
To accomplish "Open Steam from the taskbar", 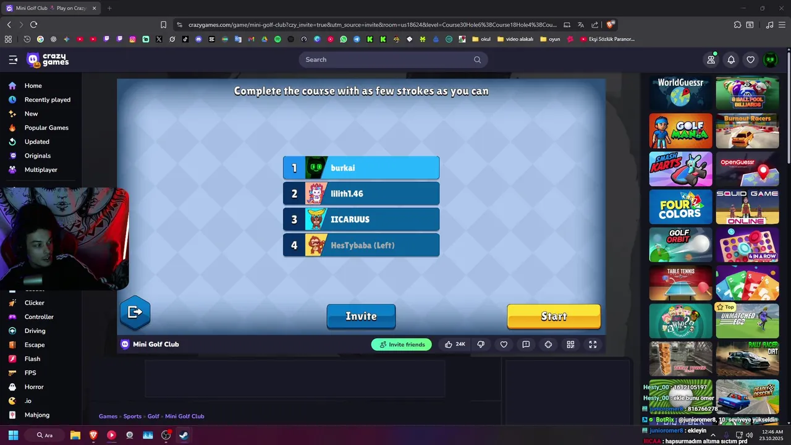I will [184, 435].
